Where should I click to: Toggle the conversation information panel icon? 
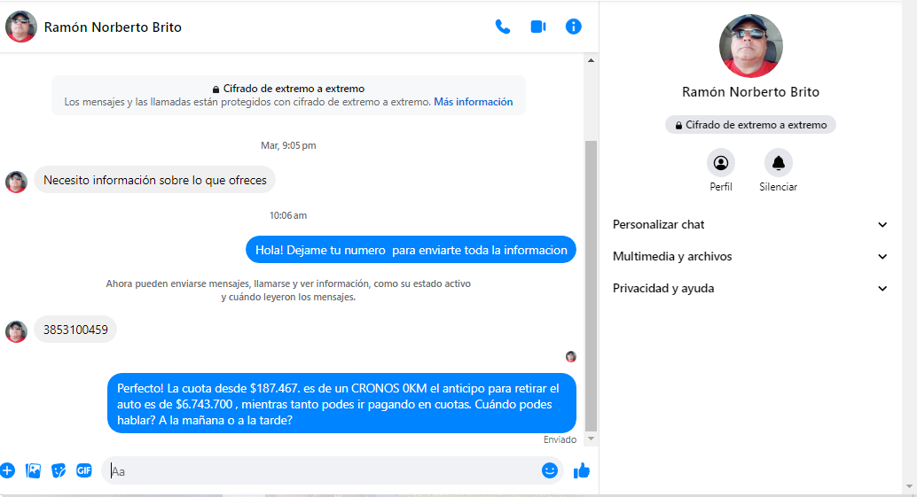tap(573, 27)
